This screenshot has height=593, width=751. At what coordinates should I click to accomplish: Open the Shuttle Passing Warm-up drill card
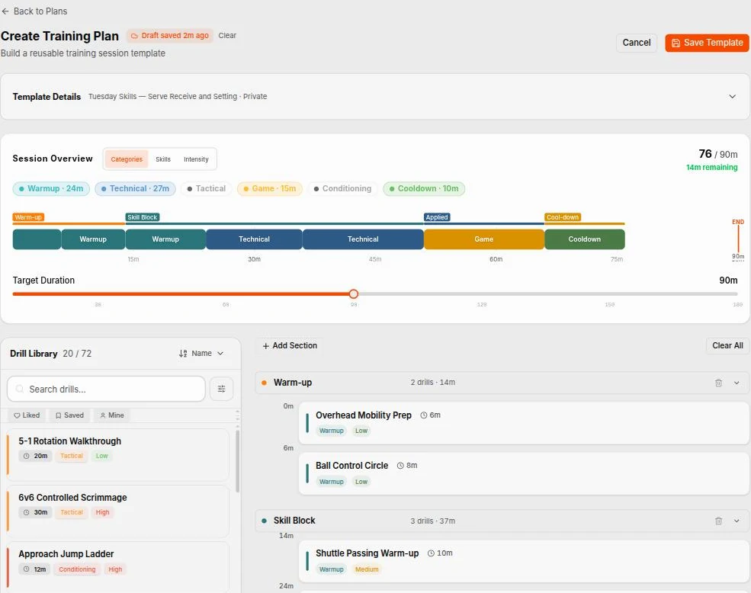coord(524,562)
